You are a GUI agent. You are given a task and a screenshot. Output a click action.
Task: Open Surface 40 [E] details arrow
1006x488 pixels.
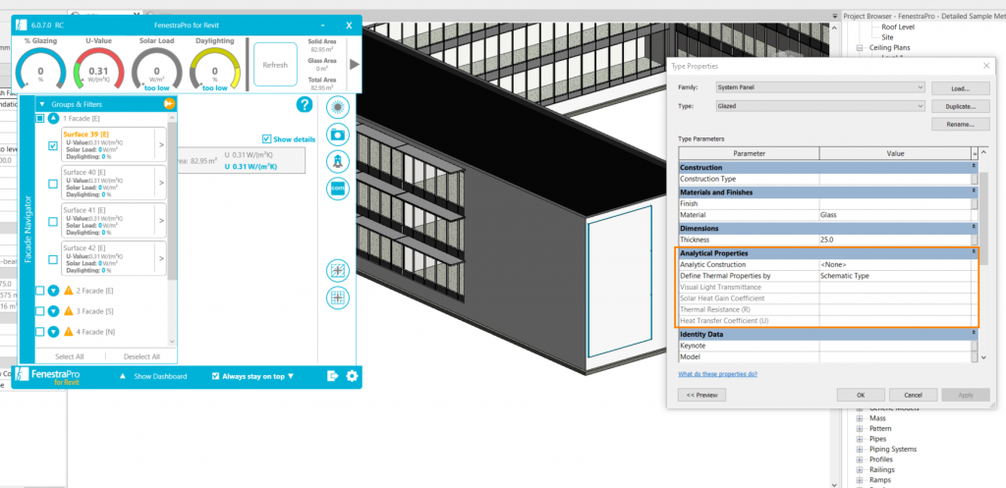click(x=161, y=183)
